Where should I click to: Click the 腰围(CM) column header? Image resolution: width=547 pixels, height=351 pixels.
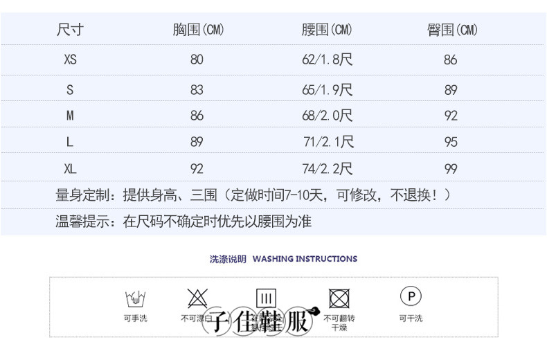327,30
